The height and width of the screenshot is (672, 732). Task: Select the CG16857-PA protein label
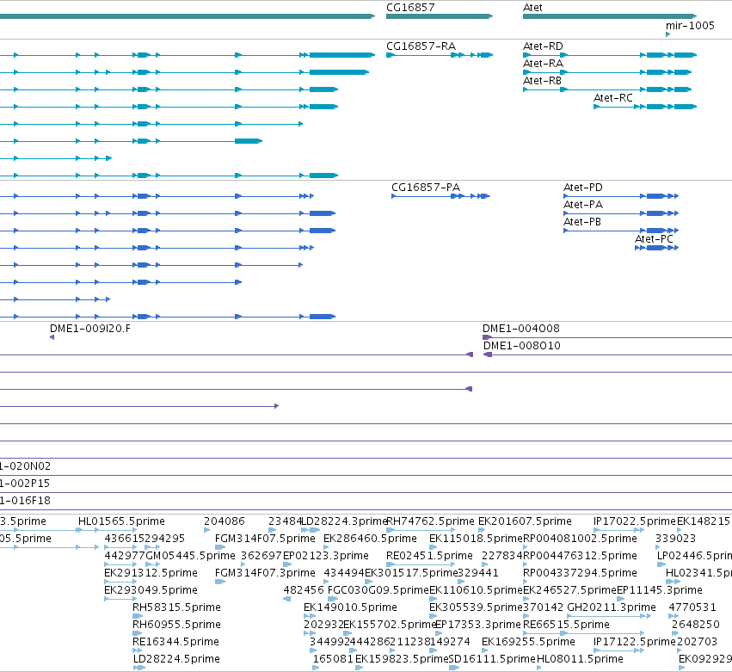[x=426, y=188]
